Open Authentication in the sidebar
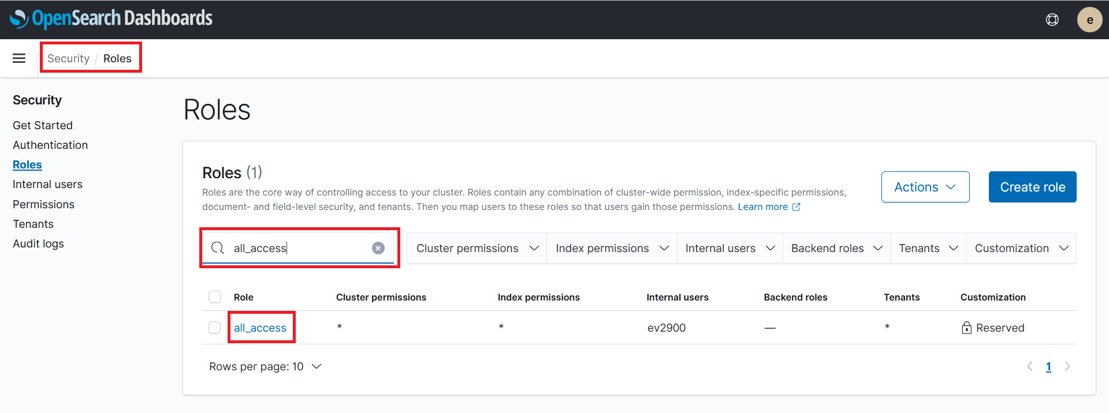 pyautogui.click(x=50, y=145)
